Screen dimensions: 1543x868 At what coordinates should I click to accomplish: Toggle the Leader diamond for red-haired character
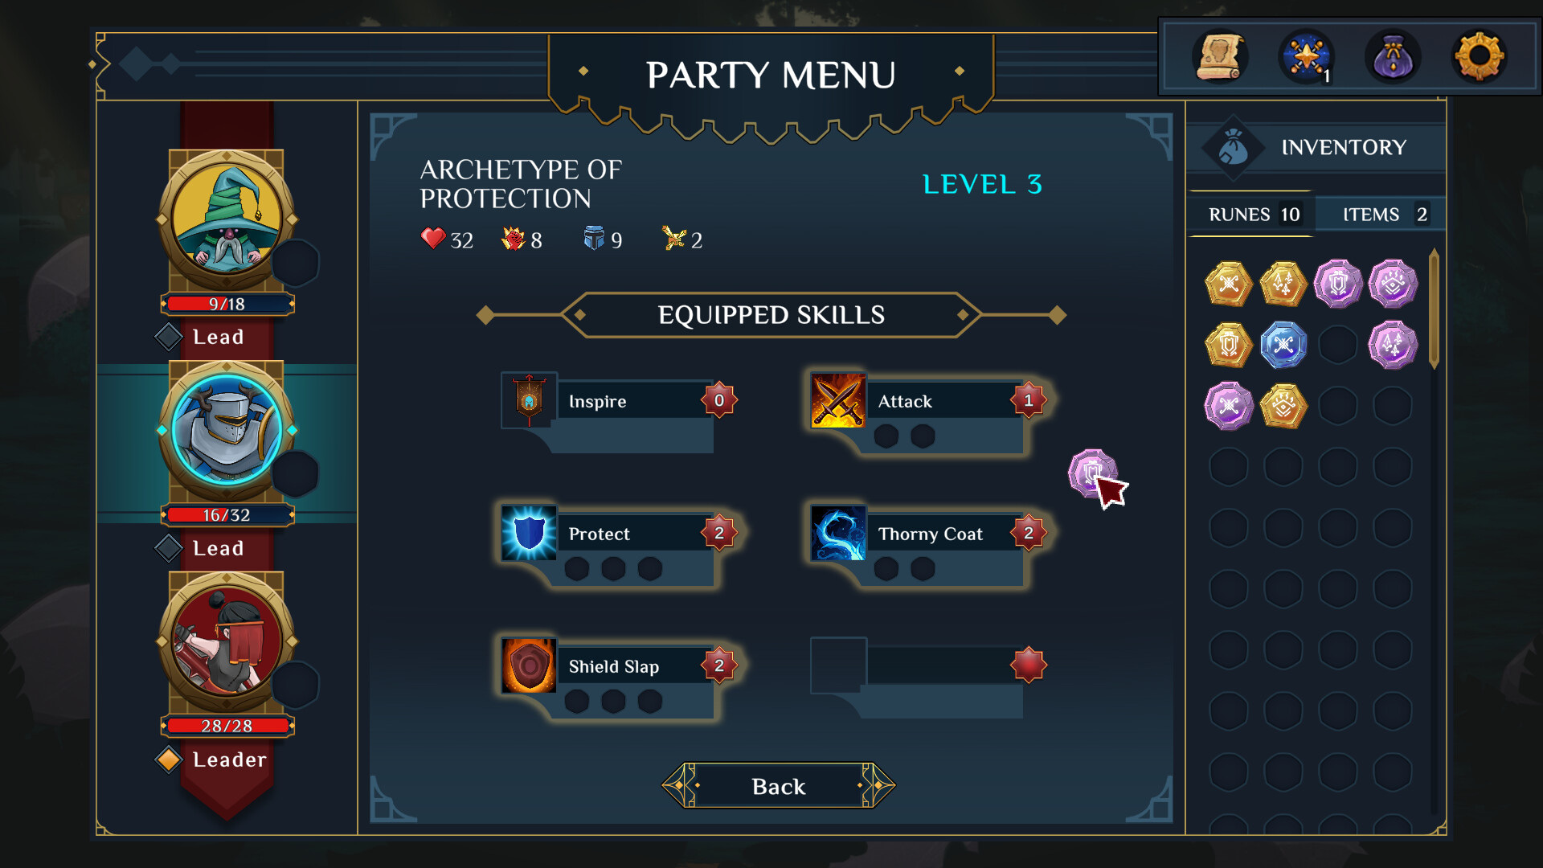[168, 759]
